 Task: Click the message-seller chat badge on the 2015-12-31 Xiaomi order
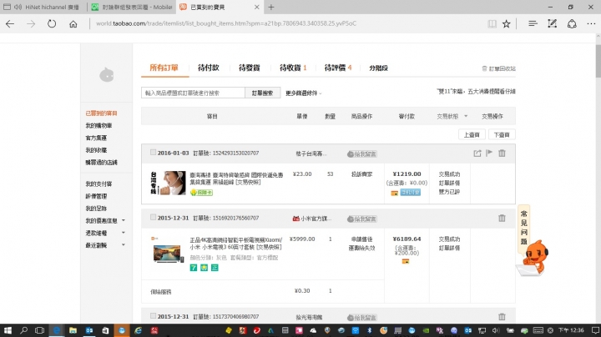[x=361, y=219]
